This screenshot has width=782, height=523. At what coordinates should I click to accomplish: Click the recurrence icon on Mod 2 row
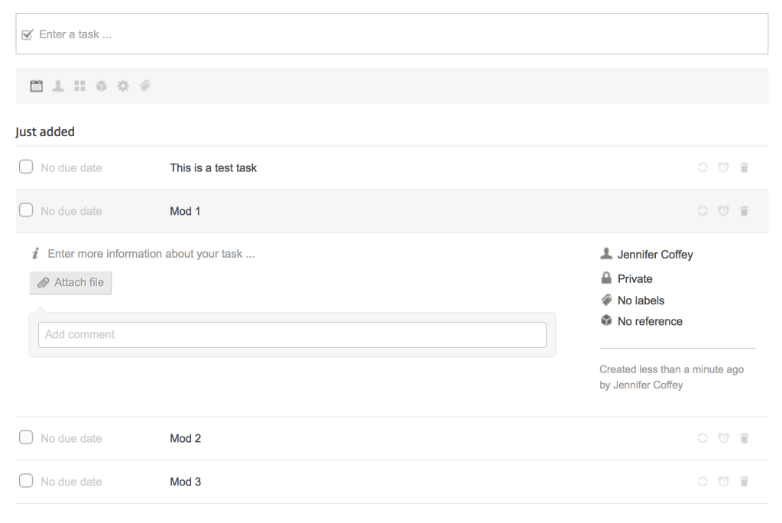click(x=702, y=438)
